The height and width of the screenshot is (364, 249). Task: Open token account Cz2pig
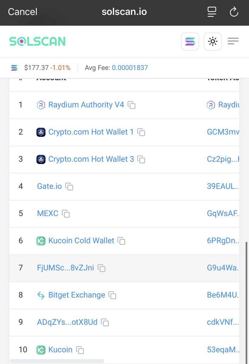point(223,159)
